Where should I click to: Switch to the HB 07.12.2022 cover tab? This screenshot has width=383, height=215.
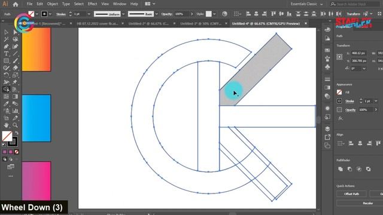[98, 24]
